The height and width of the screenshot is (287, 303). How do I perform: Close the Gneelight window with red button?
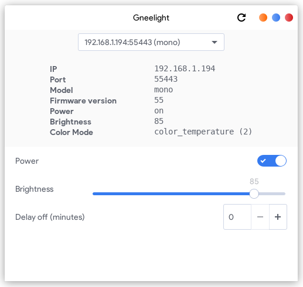click(289, 18)
